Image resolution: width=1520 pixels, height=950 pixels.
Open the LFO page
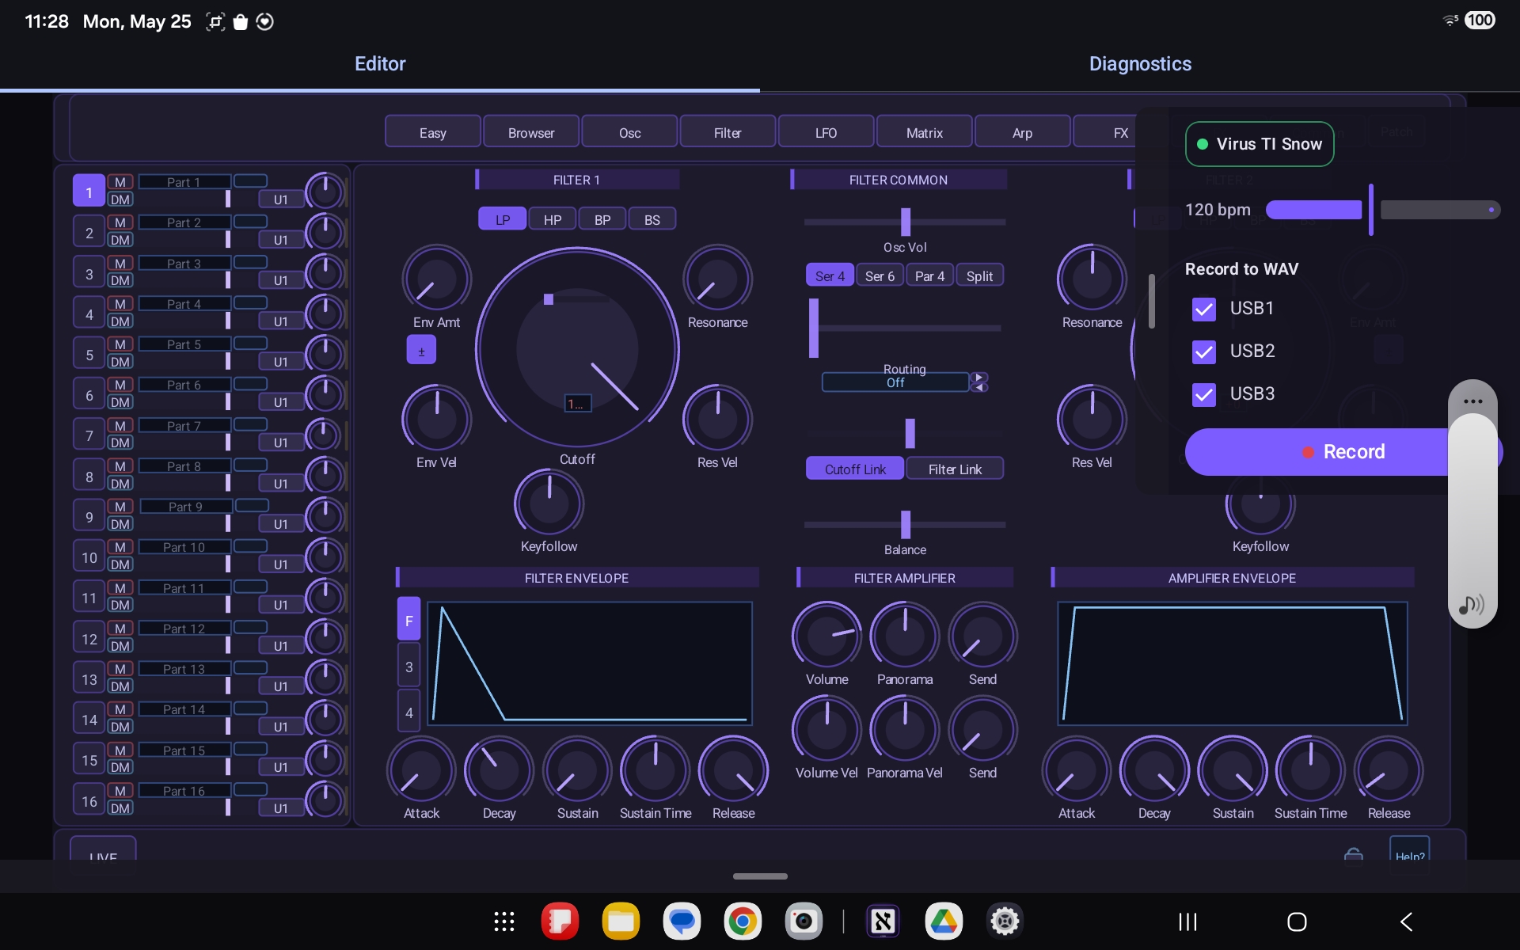pos(826,132)
